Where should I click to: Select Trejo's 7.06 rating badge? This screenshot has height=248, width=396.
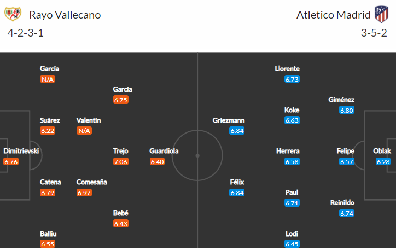[121, 162]
